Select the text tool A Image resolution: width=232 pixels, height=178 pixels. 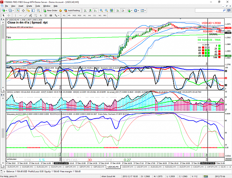tap(41, 15)
